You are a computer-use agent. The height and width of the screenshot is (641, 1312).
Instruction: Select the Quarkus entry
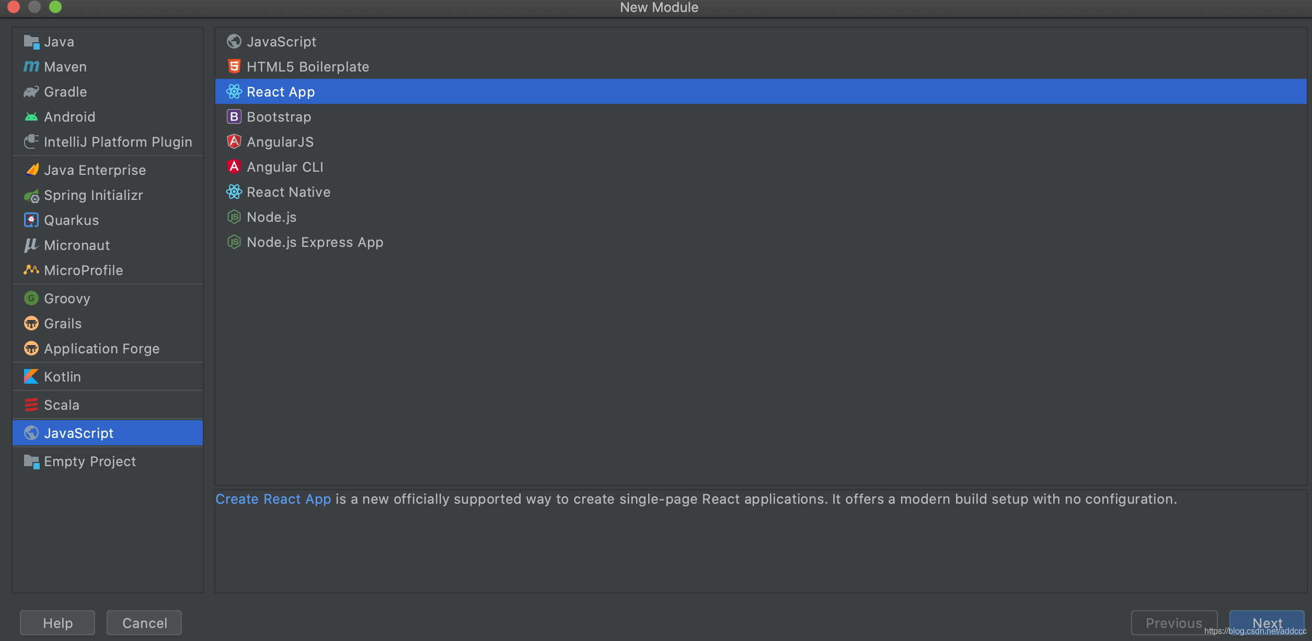tap(108, 220)
